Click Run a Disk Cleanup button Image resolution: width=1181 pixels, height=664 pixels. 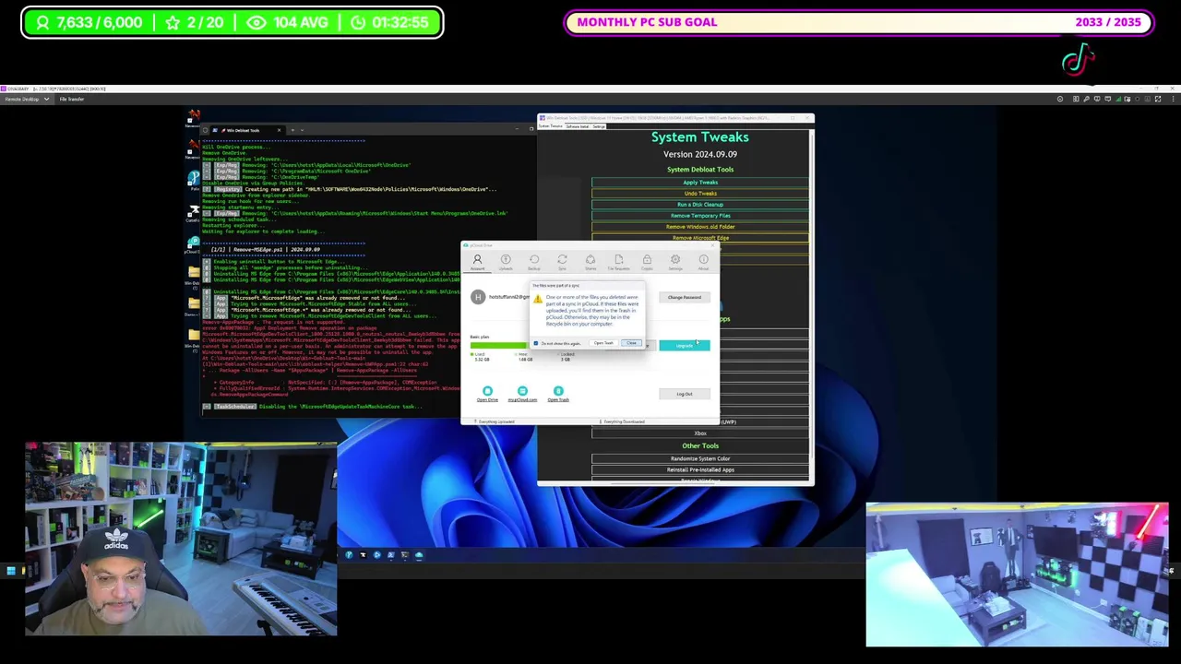click(700, 205)
